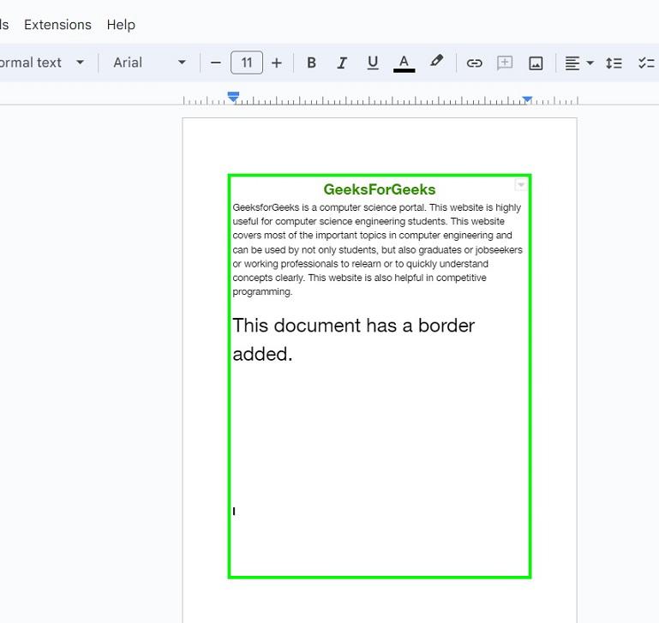Increase font size with plus button
The width and height of the screenshot is (659, 623).
[276, 63]
